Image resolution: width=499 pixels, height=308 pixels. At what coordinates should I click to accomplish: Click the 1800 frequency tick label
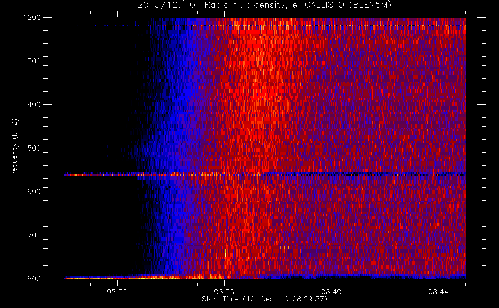32,279
